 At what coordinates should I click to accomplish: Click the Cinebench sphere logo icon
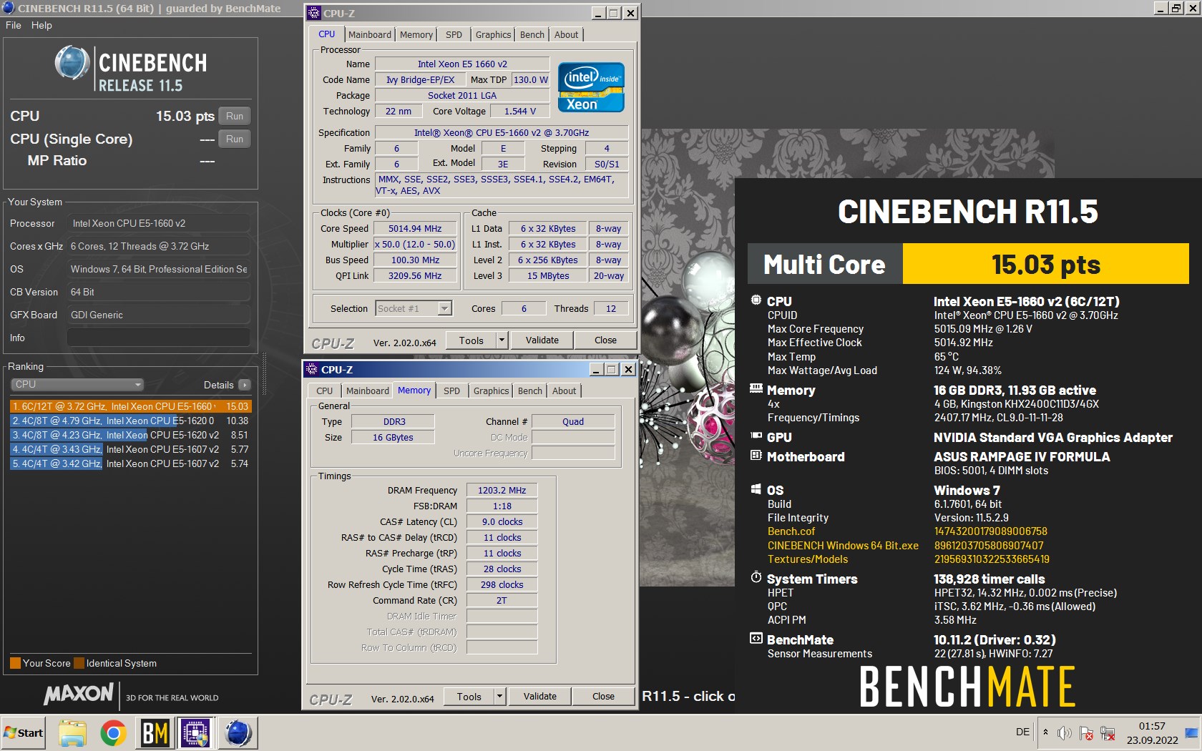click(72, 62)
